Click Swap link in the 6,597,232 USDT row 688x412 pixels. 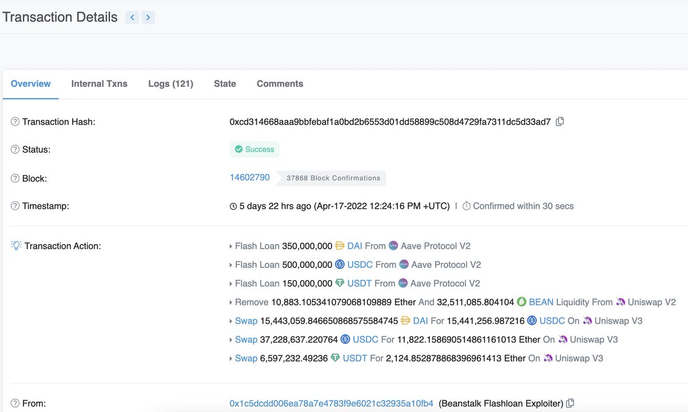pyautogui.click(x=246, y=358)
